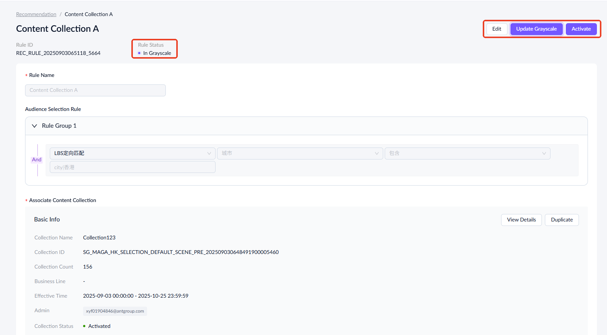The image size is (607, 335).
Task: Click the purple In Grayscale status dot
Action: [139, 53]
